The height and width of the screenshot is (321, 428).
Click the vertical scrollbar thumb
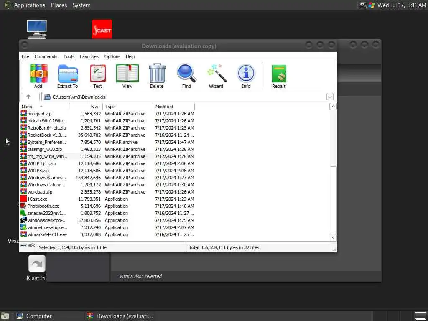(333, 199)
